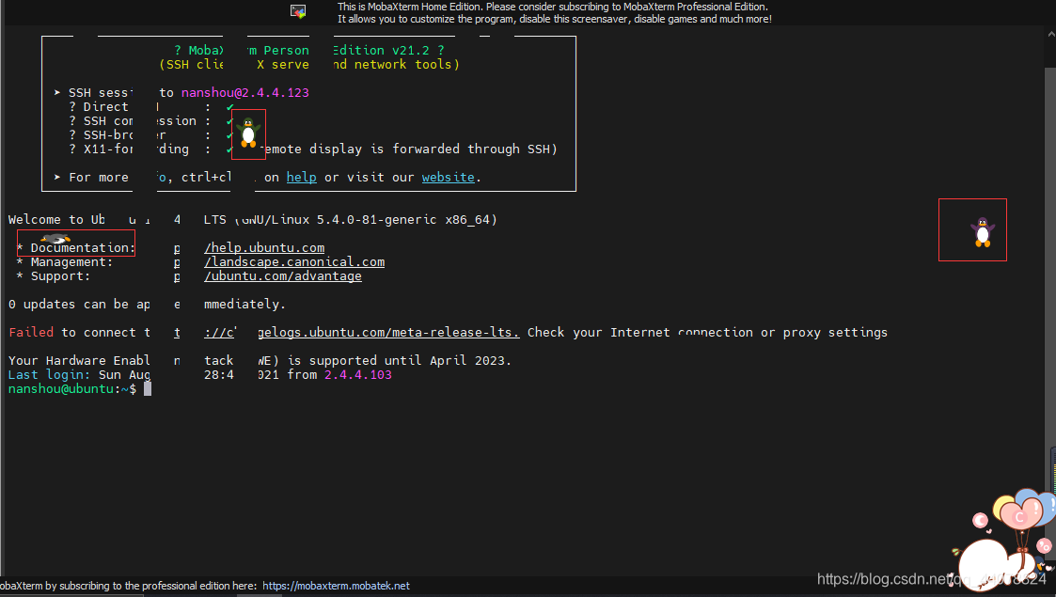Viewport: 1056px width, 597px height.
Task: Click the purple penguin at the right side
Action: point(982,232)
